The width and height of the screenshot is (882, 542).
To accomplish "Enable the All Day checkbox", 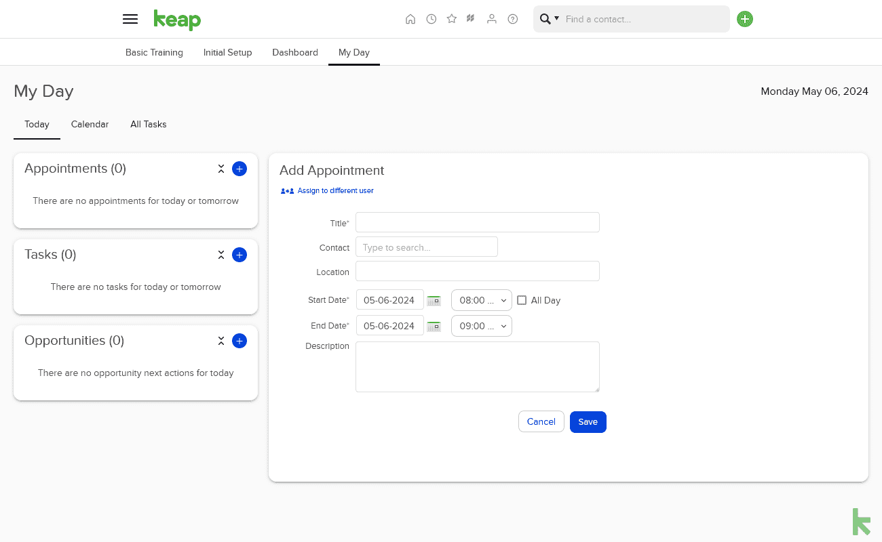I will pos(522,300).
